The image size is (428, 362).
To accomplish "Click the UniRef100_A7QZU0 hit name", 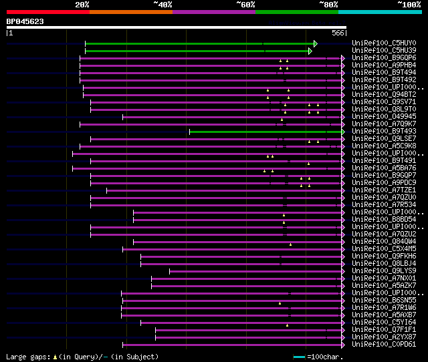I will (x=384, y=198).
